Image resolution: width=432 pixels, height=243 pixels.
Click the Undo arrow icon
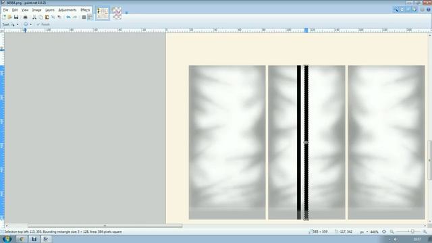click(68, 17)
